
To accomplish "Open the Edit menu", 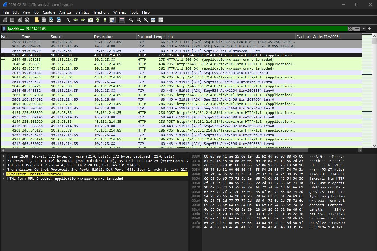I will coord(16,12).
